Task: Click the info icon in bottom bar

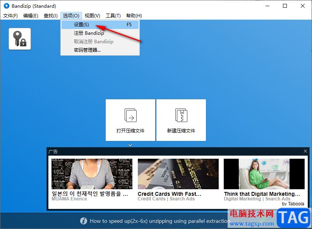Action: [84, 221]
